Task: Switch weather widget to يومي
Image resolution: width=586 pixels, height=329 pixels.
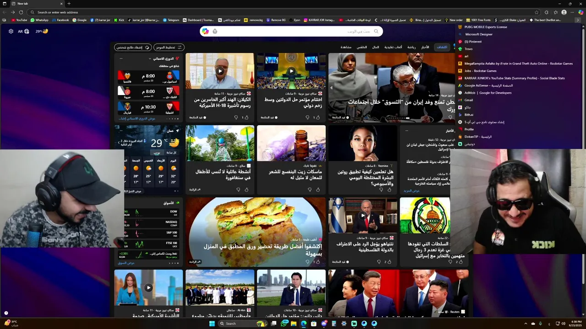Action: tap(157, 152)
